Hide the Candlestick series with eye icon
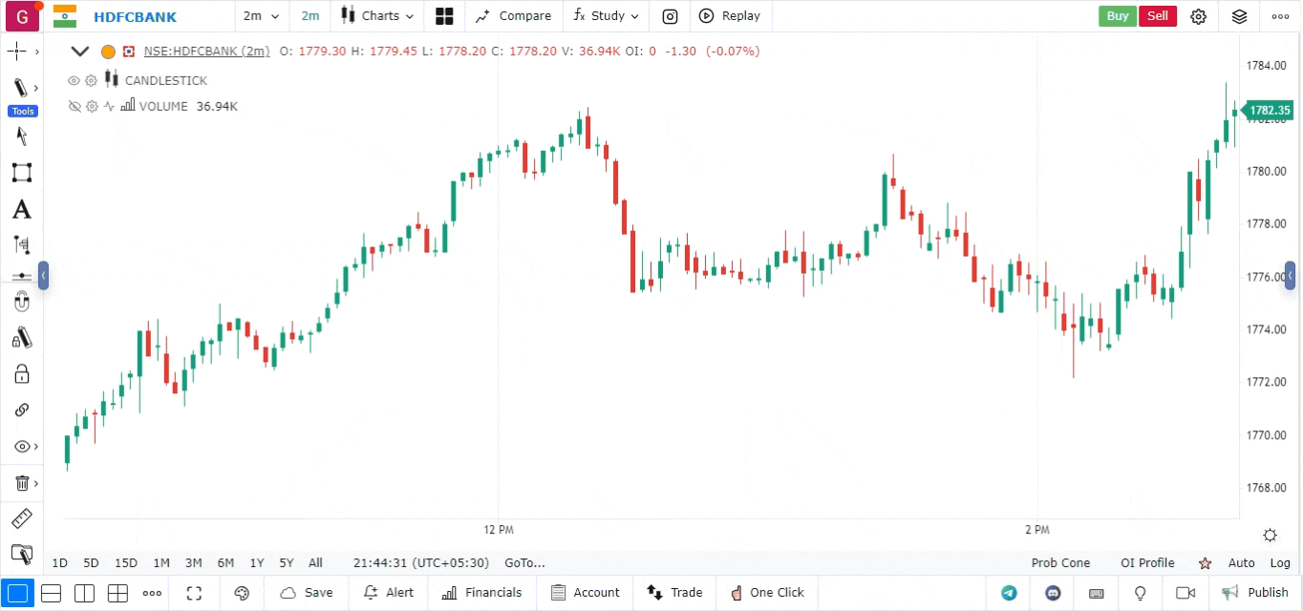1303x611 pixels. pos(74,81)
